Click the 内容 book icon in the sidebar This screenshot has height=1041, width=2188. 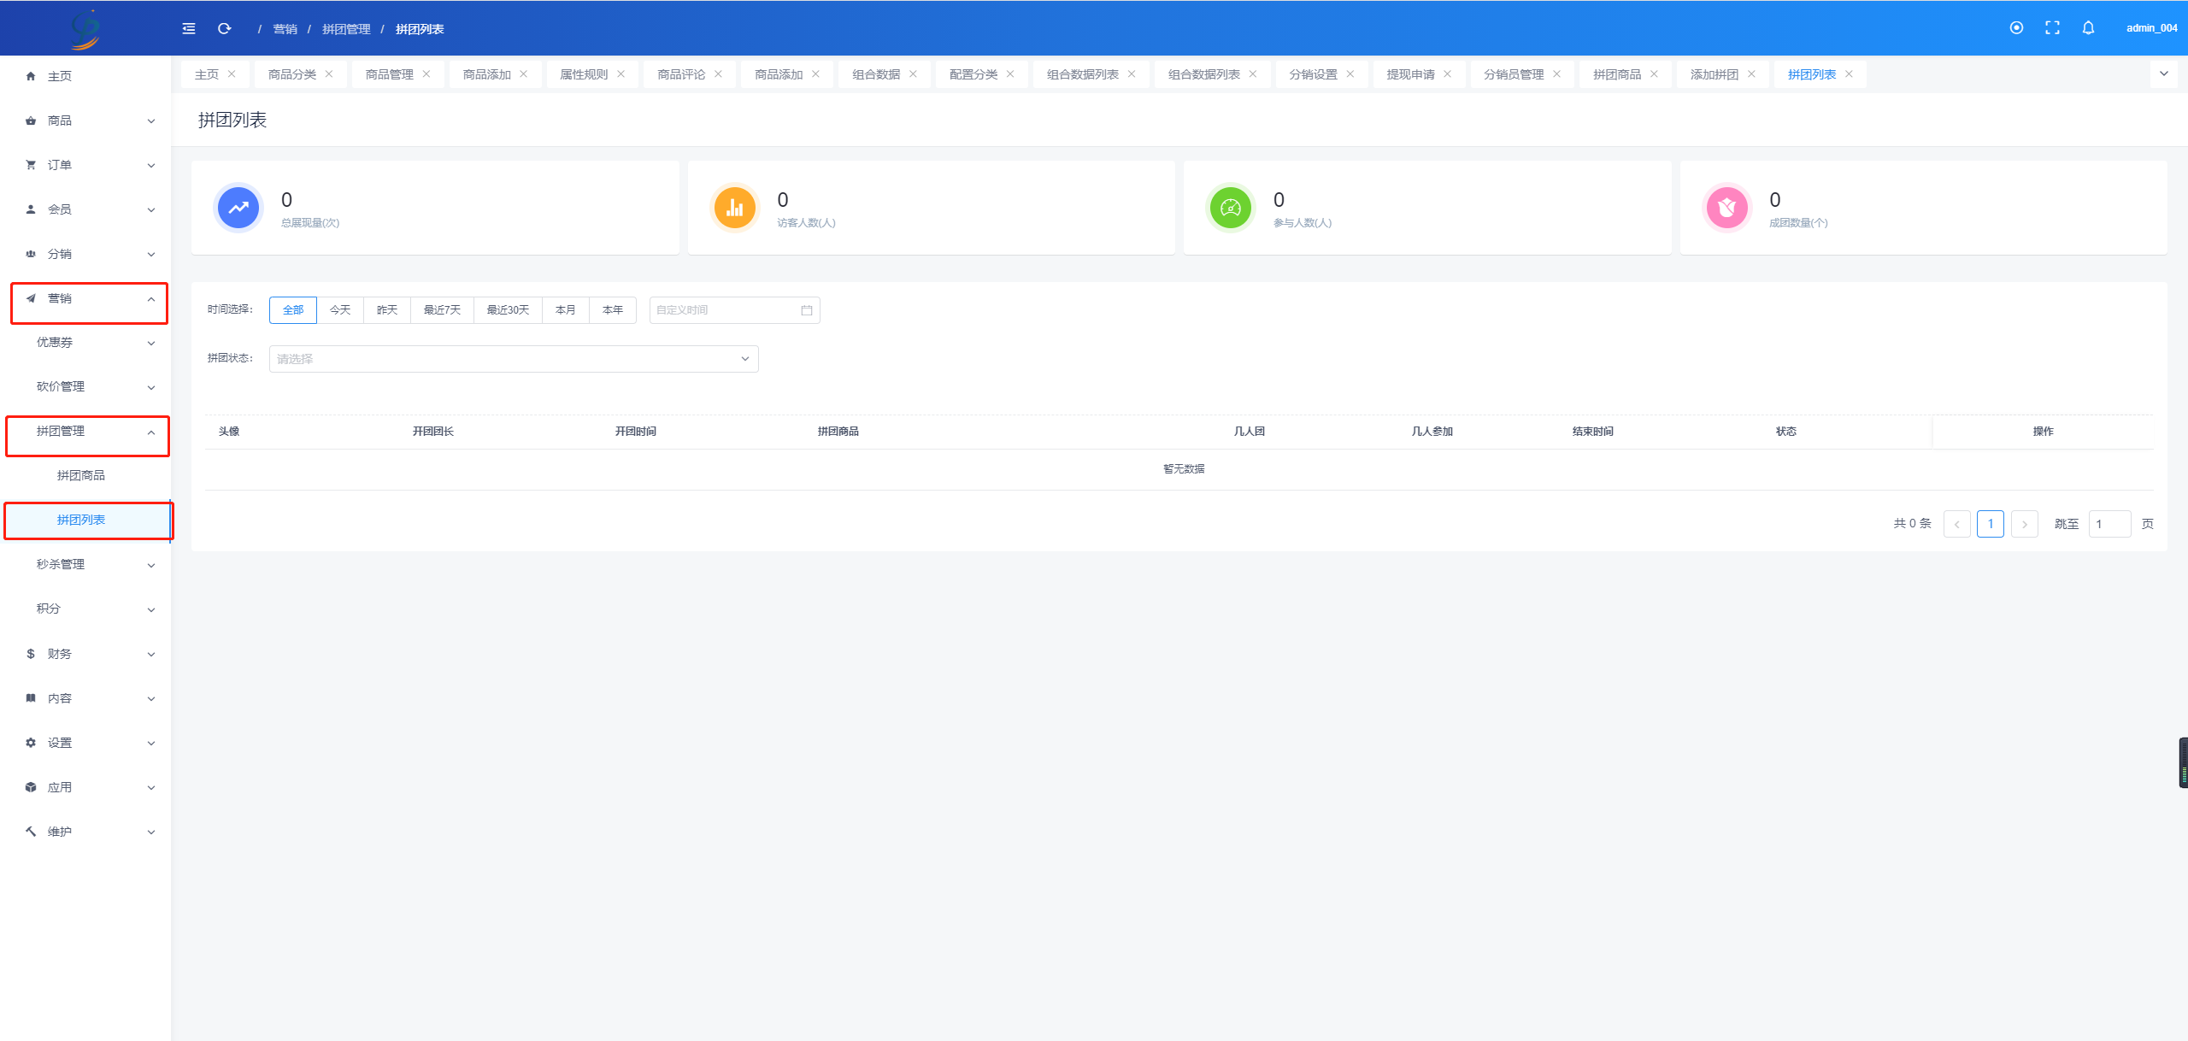pos(31,698)
